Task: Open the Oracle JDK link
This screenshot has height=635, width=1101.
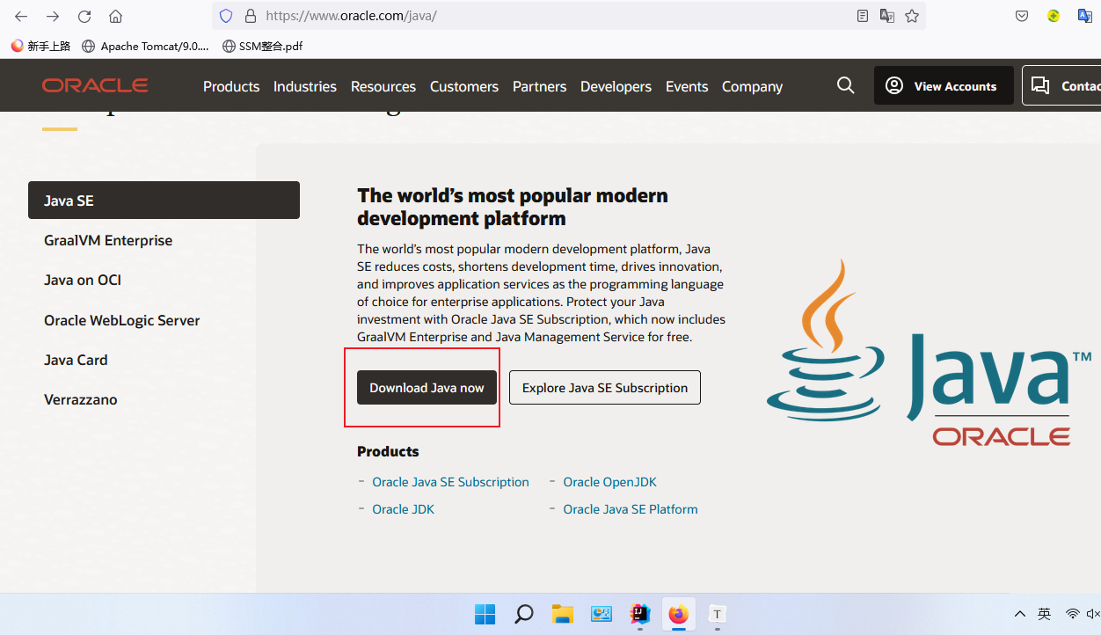Action: point(403,509)
